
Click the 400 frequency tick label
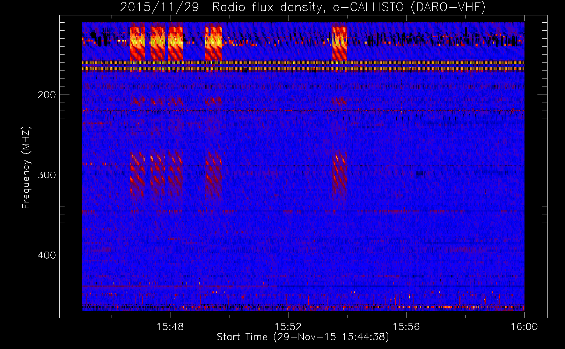click(x=46, y=255)
